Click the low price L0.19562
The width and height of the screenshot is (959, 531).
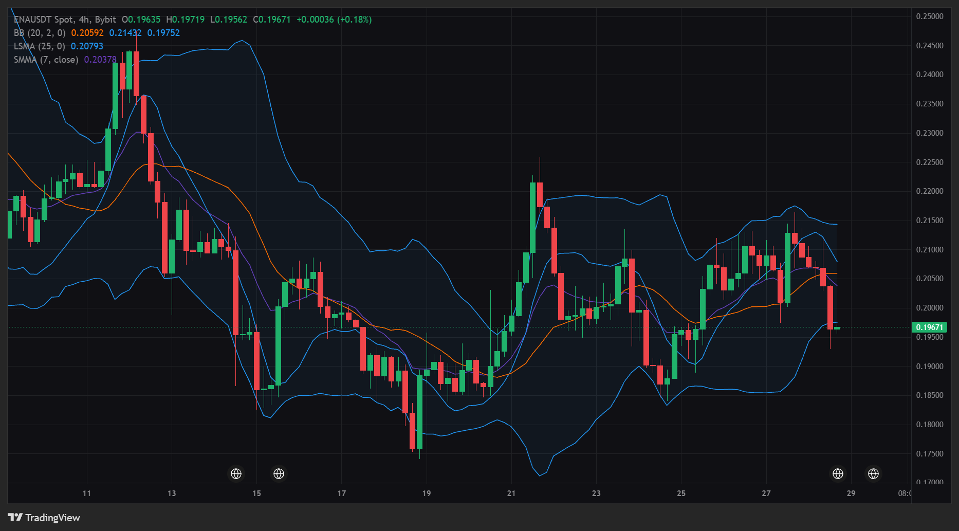coord(228,20)
